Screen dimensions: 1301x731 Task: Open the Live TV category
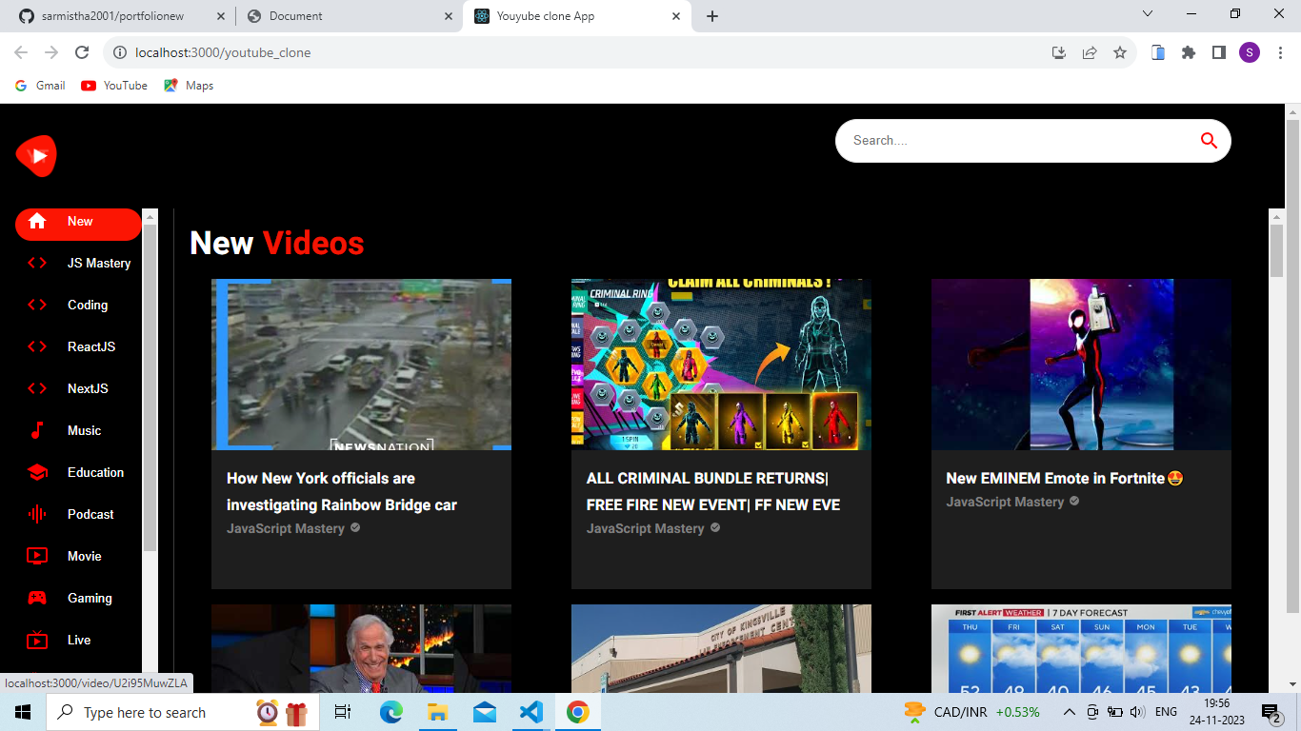(x=78, y=640)
